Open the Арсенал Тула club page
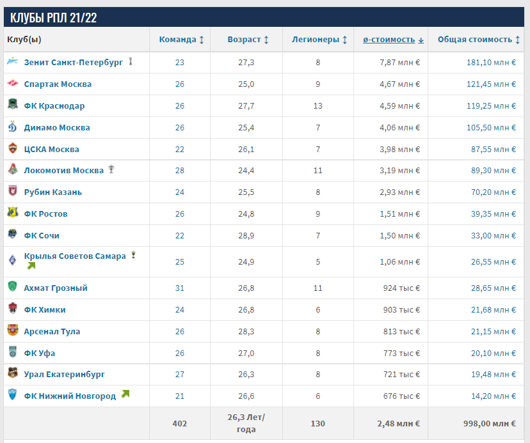The width and height of the screenshot is (530, 443). coord(52,332)
